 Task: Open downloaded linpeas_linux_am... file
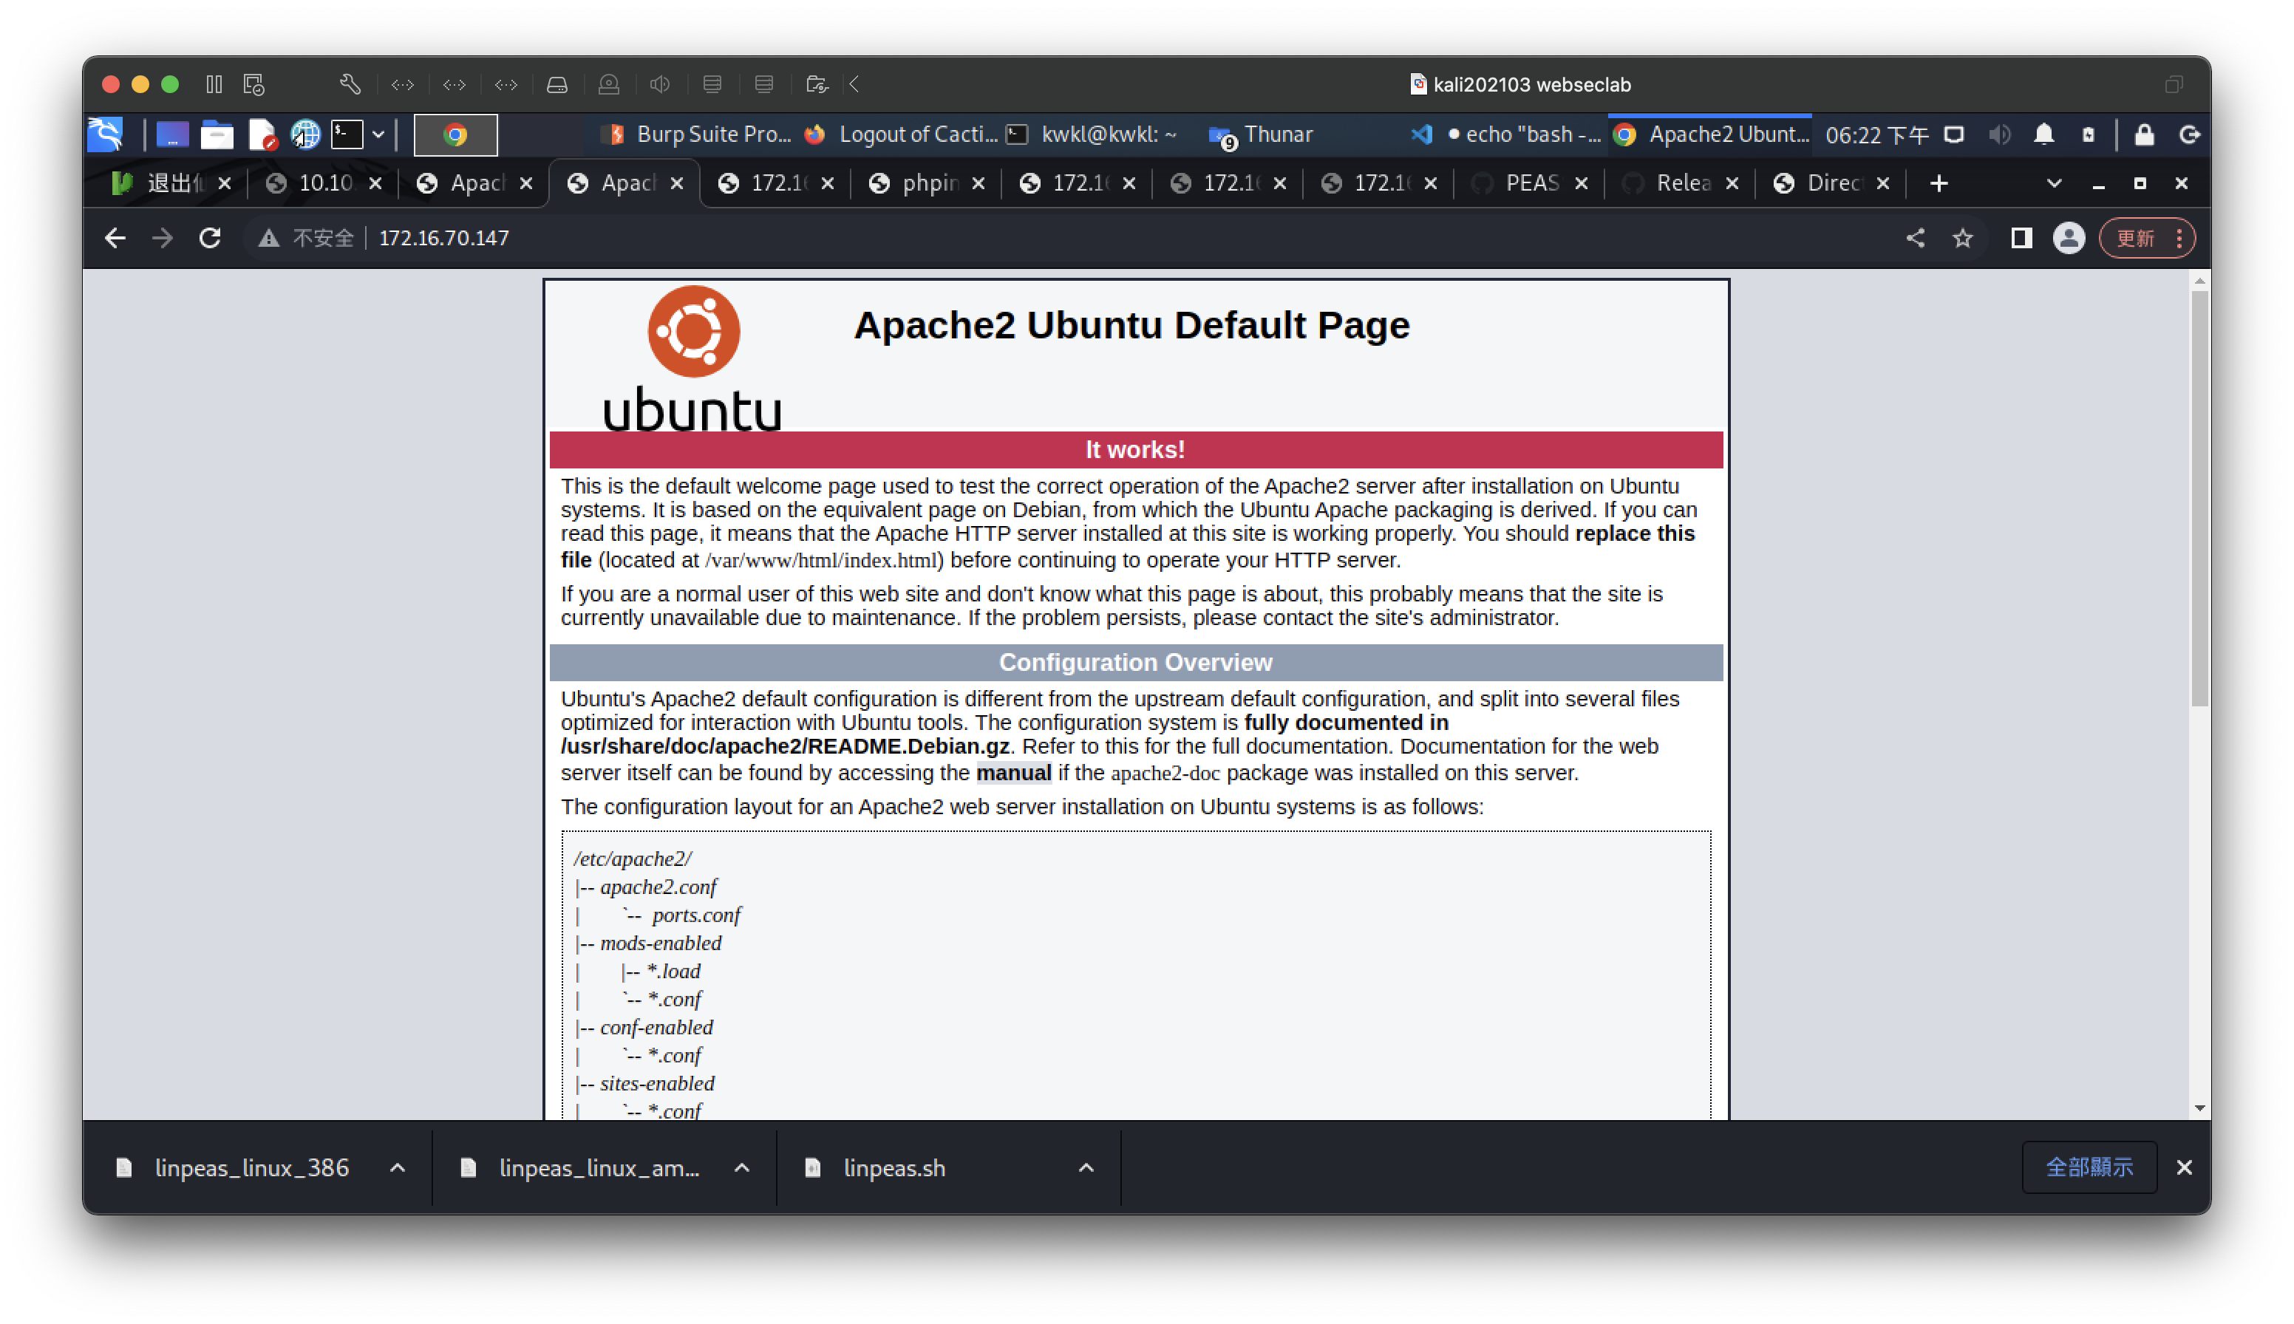tap(599, 1169)
